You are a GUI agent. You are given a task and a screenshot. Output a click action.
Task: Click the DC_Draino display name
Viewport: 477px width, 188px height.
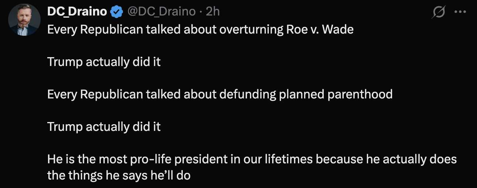(77, 12)
